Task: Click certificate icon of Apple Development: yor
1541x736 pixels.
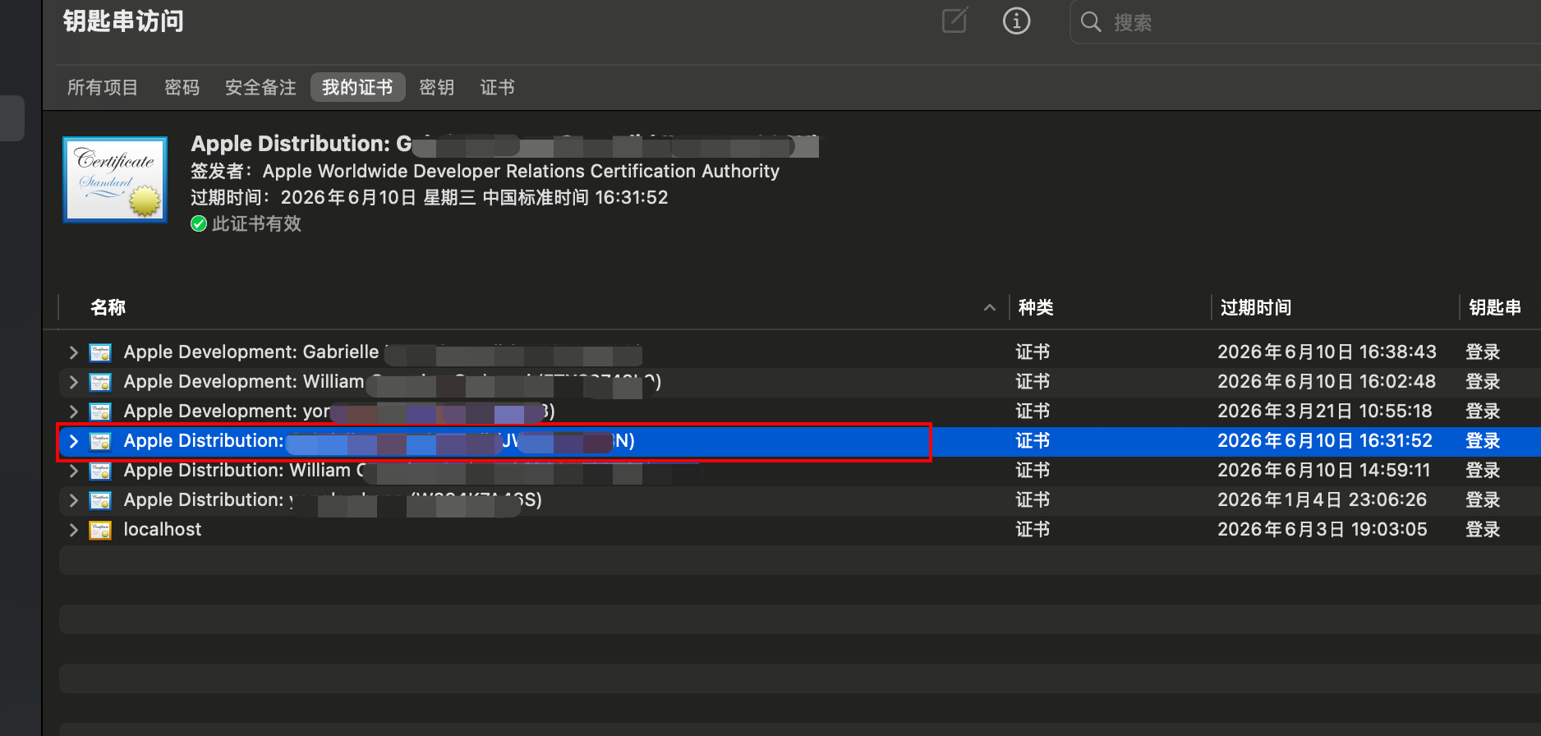Action: (x=100, y=412)
